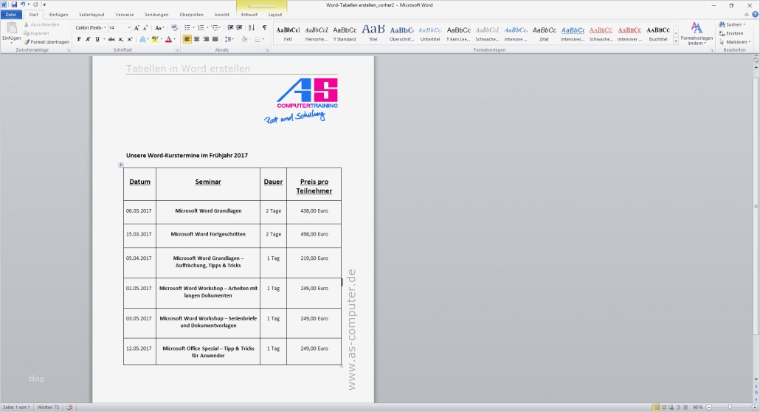
Task: Apply the Überschrift style
Action: (x=401, y=32)
